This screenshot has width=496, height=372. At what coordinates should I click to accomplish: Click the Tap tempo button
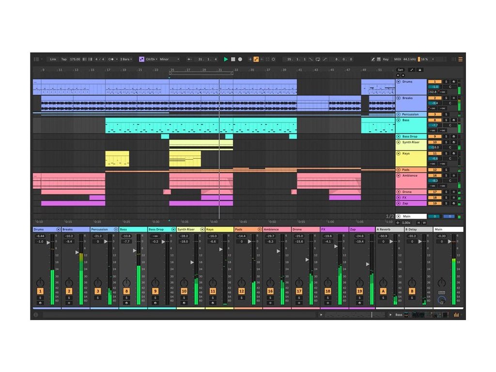click(64, 59)
